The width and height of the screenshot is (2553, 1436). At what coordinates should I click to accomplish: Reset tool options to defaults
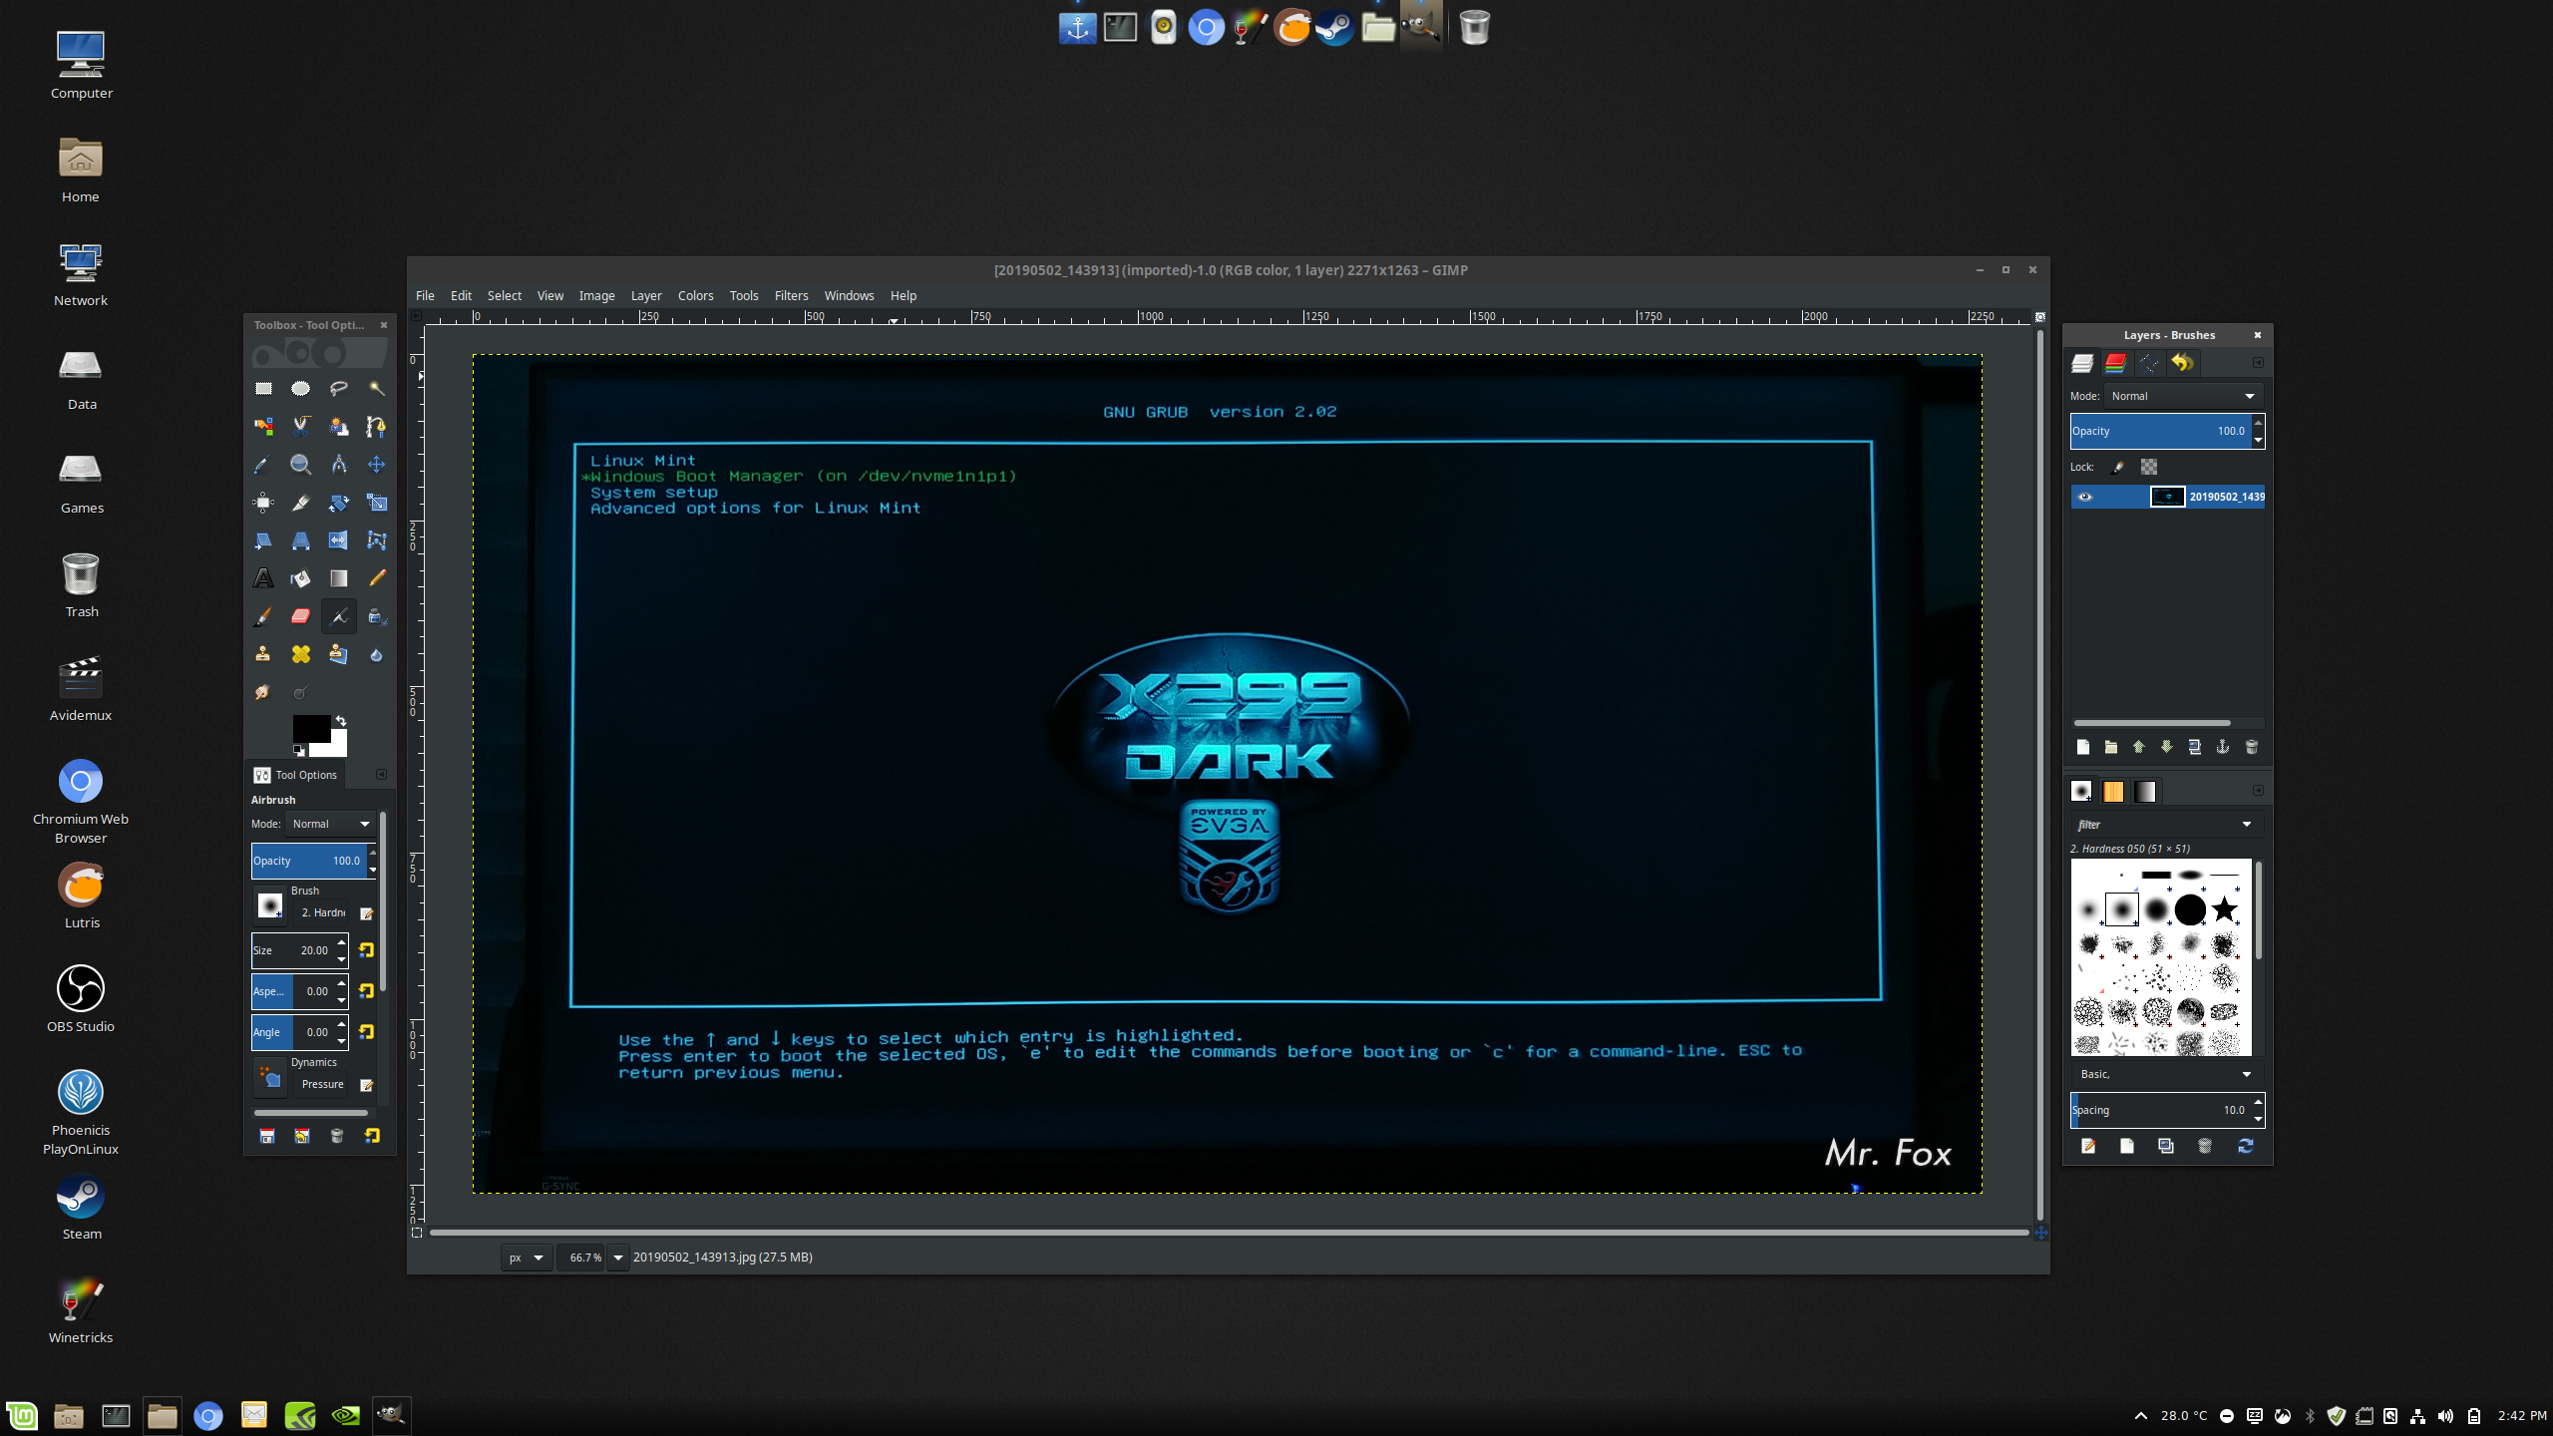tap(372, 1136)
